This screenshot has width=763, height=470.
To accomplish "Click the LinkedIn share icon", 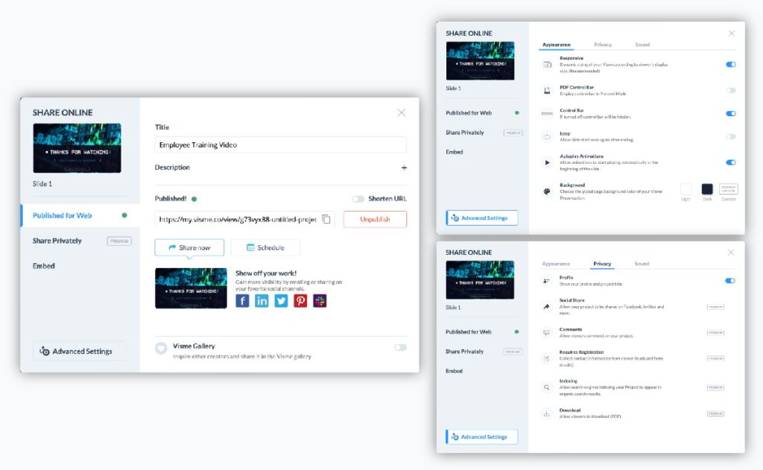I will click(262, 301).
